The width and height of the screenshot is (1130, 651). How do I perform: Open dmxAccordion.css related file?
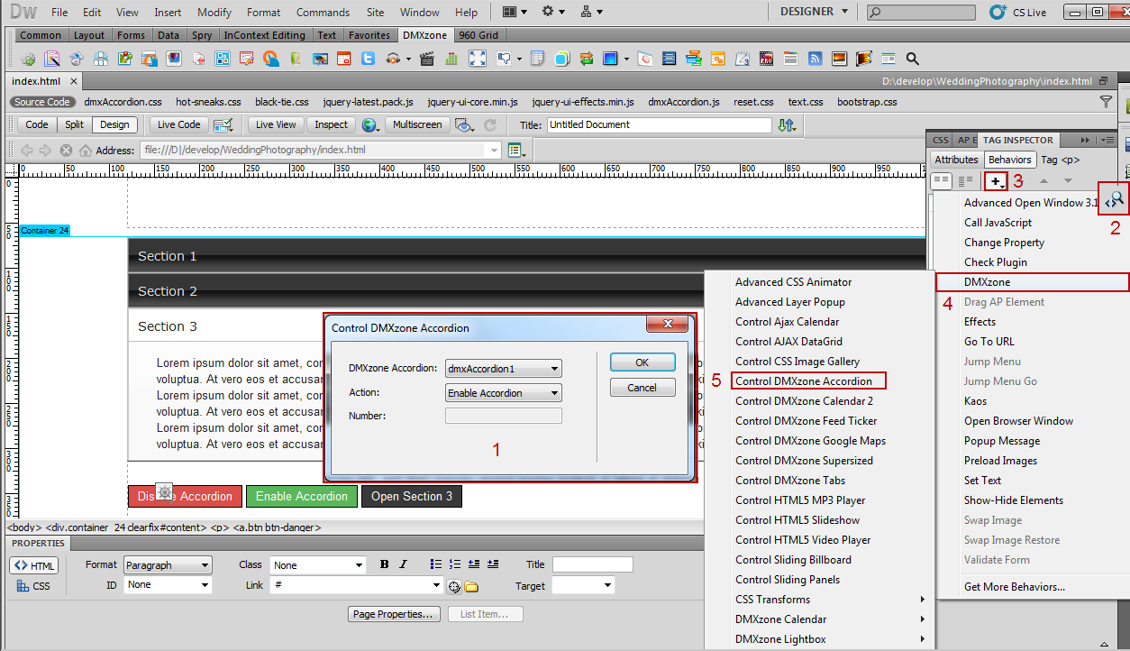coord(123,102)
